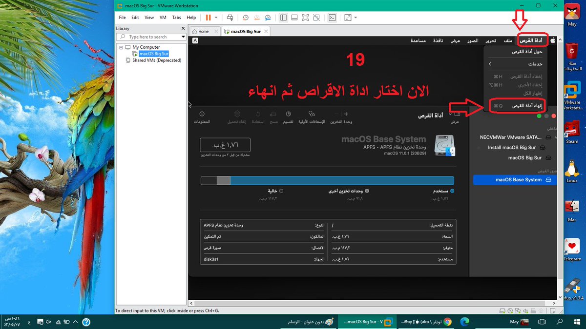Open the library search dropdown arrow
This screenshot has height=329, width=586.
183,37
